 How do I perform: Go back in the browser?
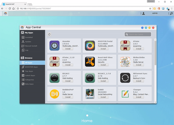[x=2, y=8]
